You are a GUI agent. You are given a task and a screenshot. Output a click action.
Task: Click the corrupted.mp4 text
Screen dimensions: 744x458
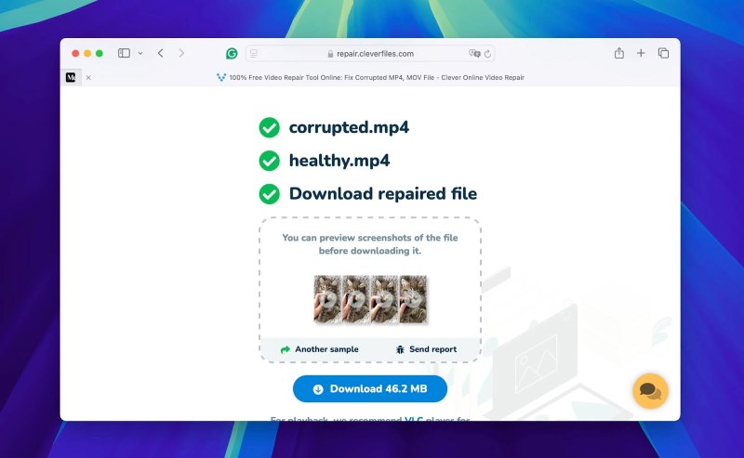349,127
